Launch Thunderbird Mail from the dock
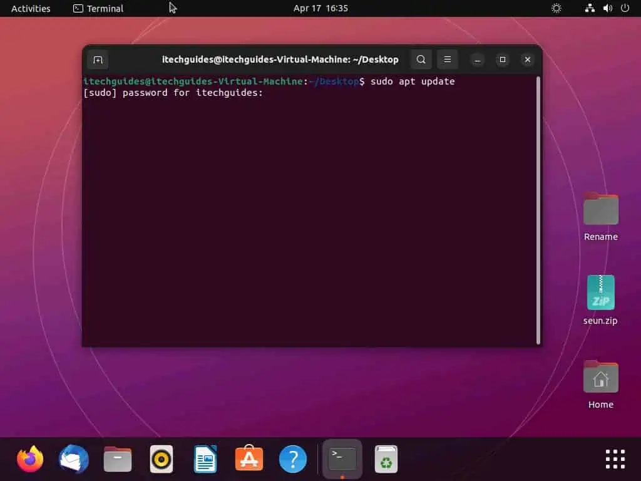Screen dimensions: 641x481 click(74, 459)
